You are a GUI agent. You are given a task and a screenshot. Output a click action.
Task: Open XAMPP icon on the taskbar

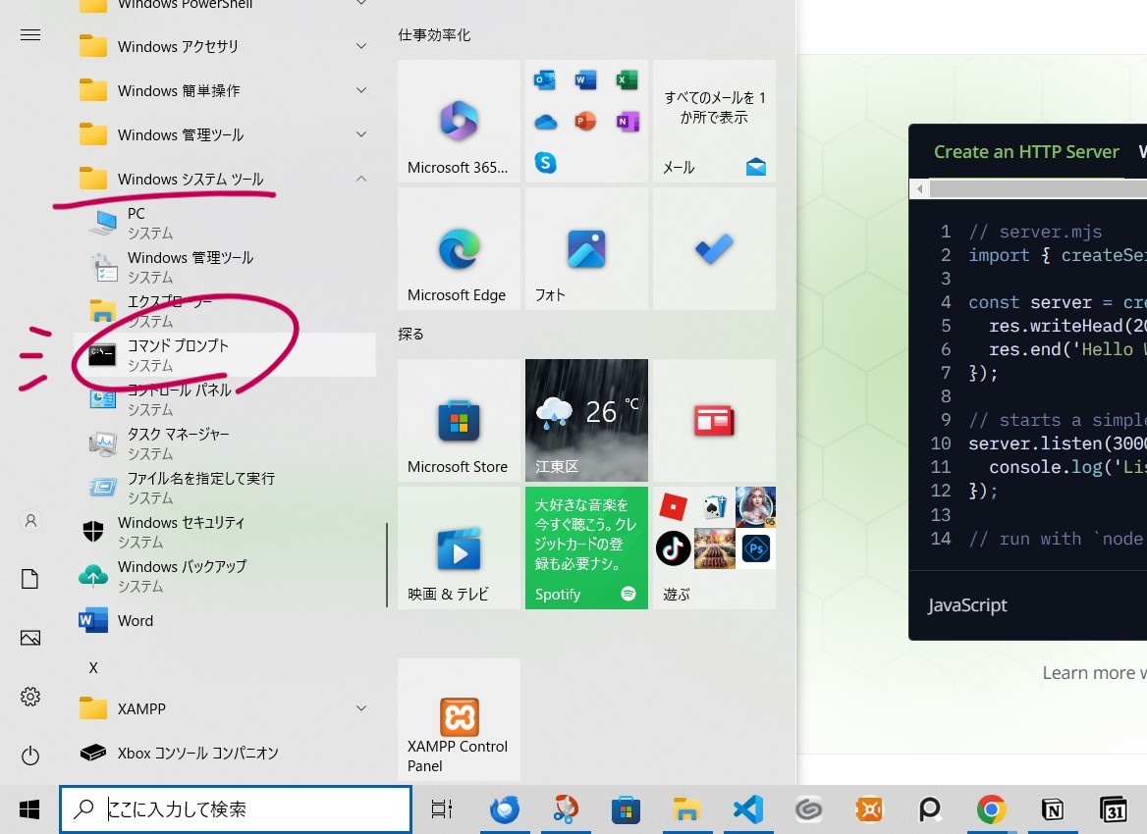tap(870, 809)
